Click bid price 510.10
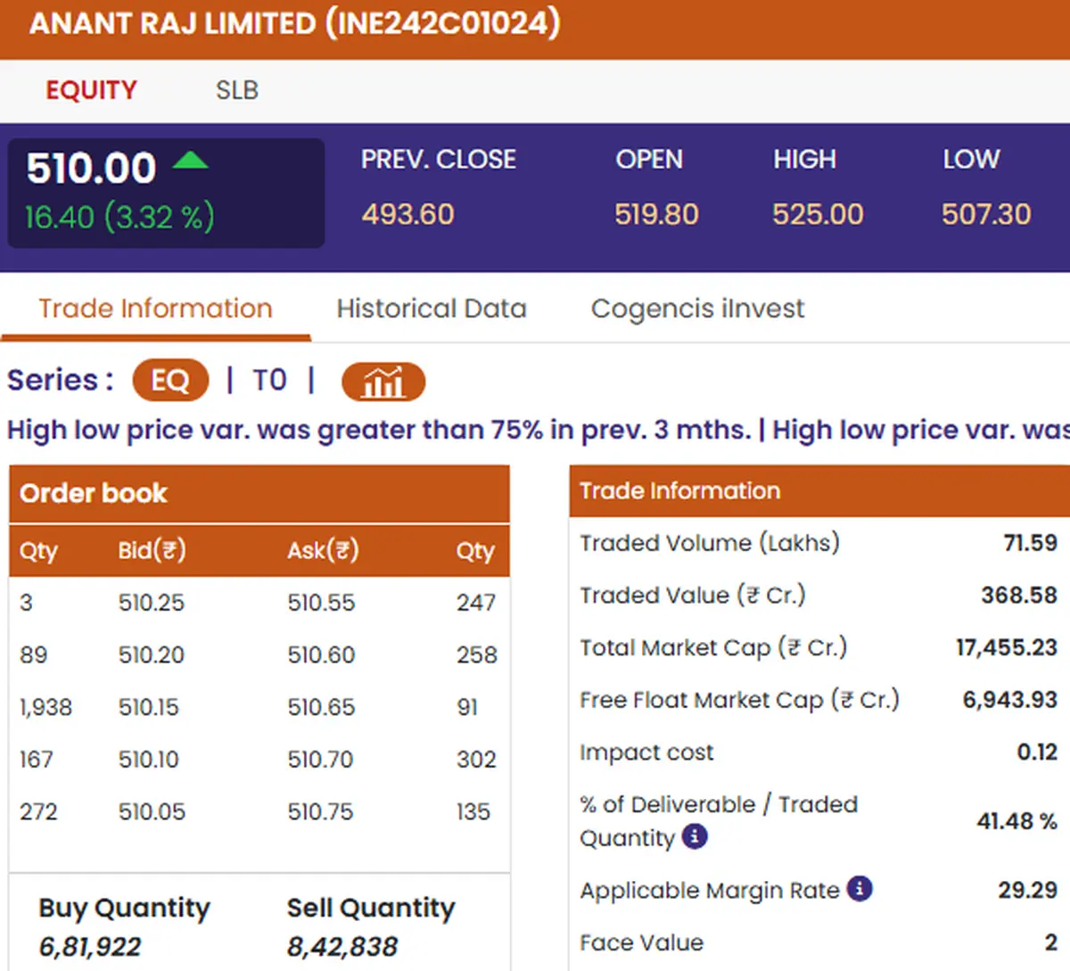Viewport: 1070px width, 971px height. (149, 760)
